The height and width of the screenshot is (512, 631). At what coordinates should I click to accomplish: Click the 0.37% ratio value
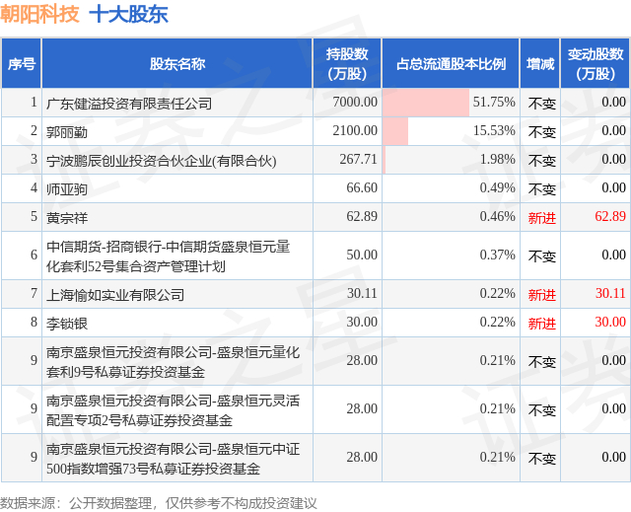(497, 255)
